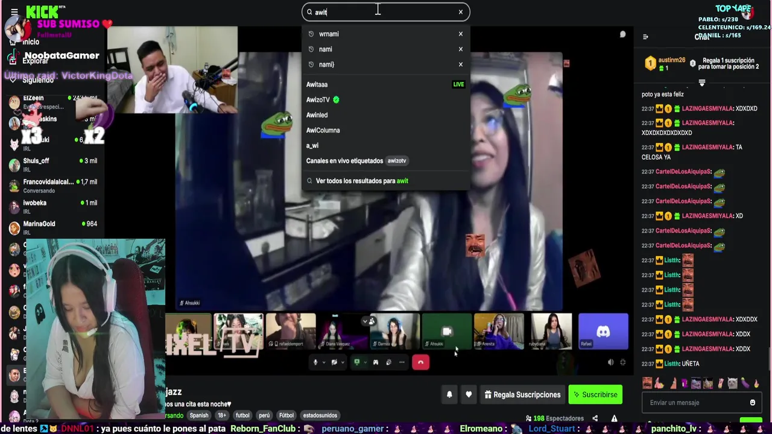Open more call options ellipsis
Image resolution: width=772 pixels, height=434 pixels.
click(x=402, y=362)
